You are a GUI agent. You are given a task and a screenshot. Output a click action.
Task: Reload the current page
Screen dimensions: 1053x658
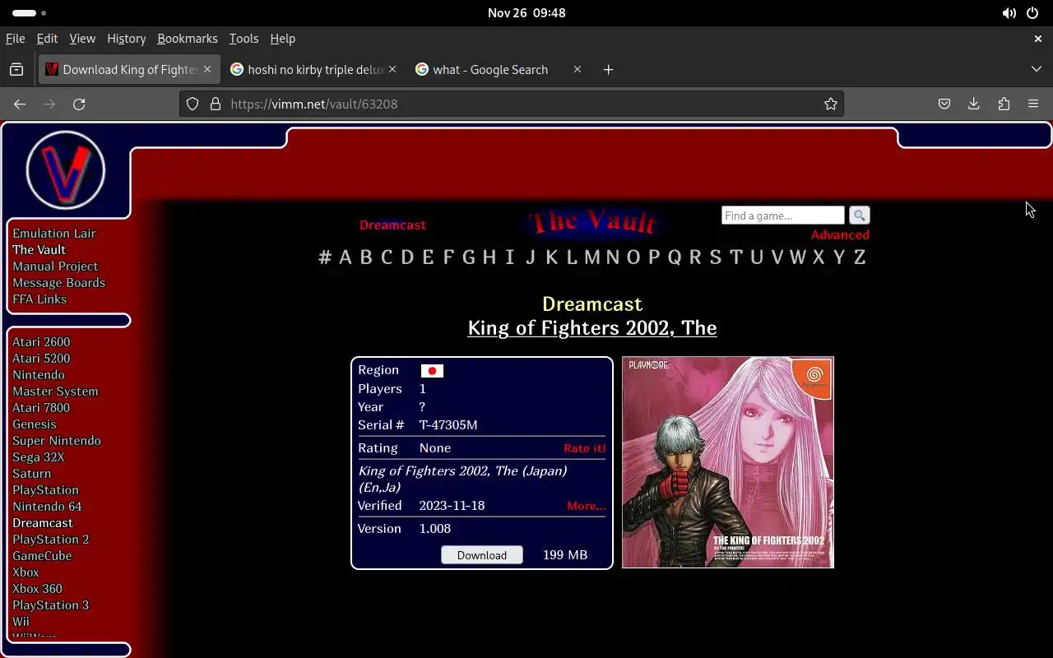pyautogui.click(x=79, y=104)
